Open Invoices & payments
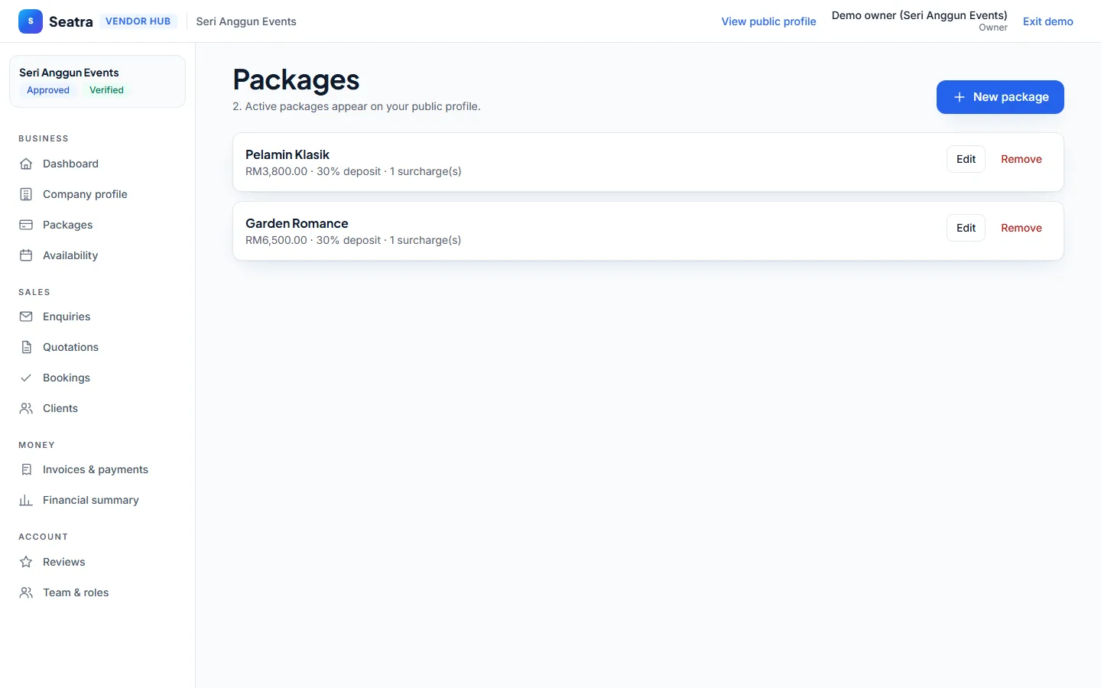Viewport: 1101px width, 688px height. [x=97, y=469]
